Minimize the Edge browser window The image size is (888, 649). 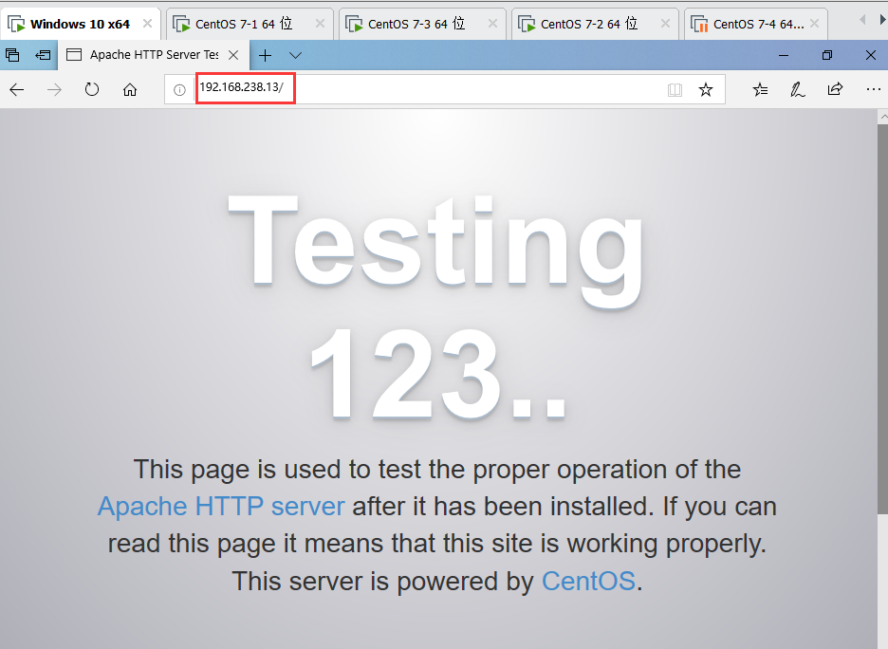tap(784, 55)
